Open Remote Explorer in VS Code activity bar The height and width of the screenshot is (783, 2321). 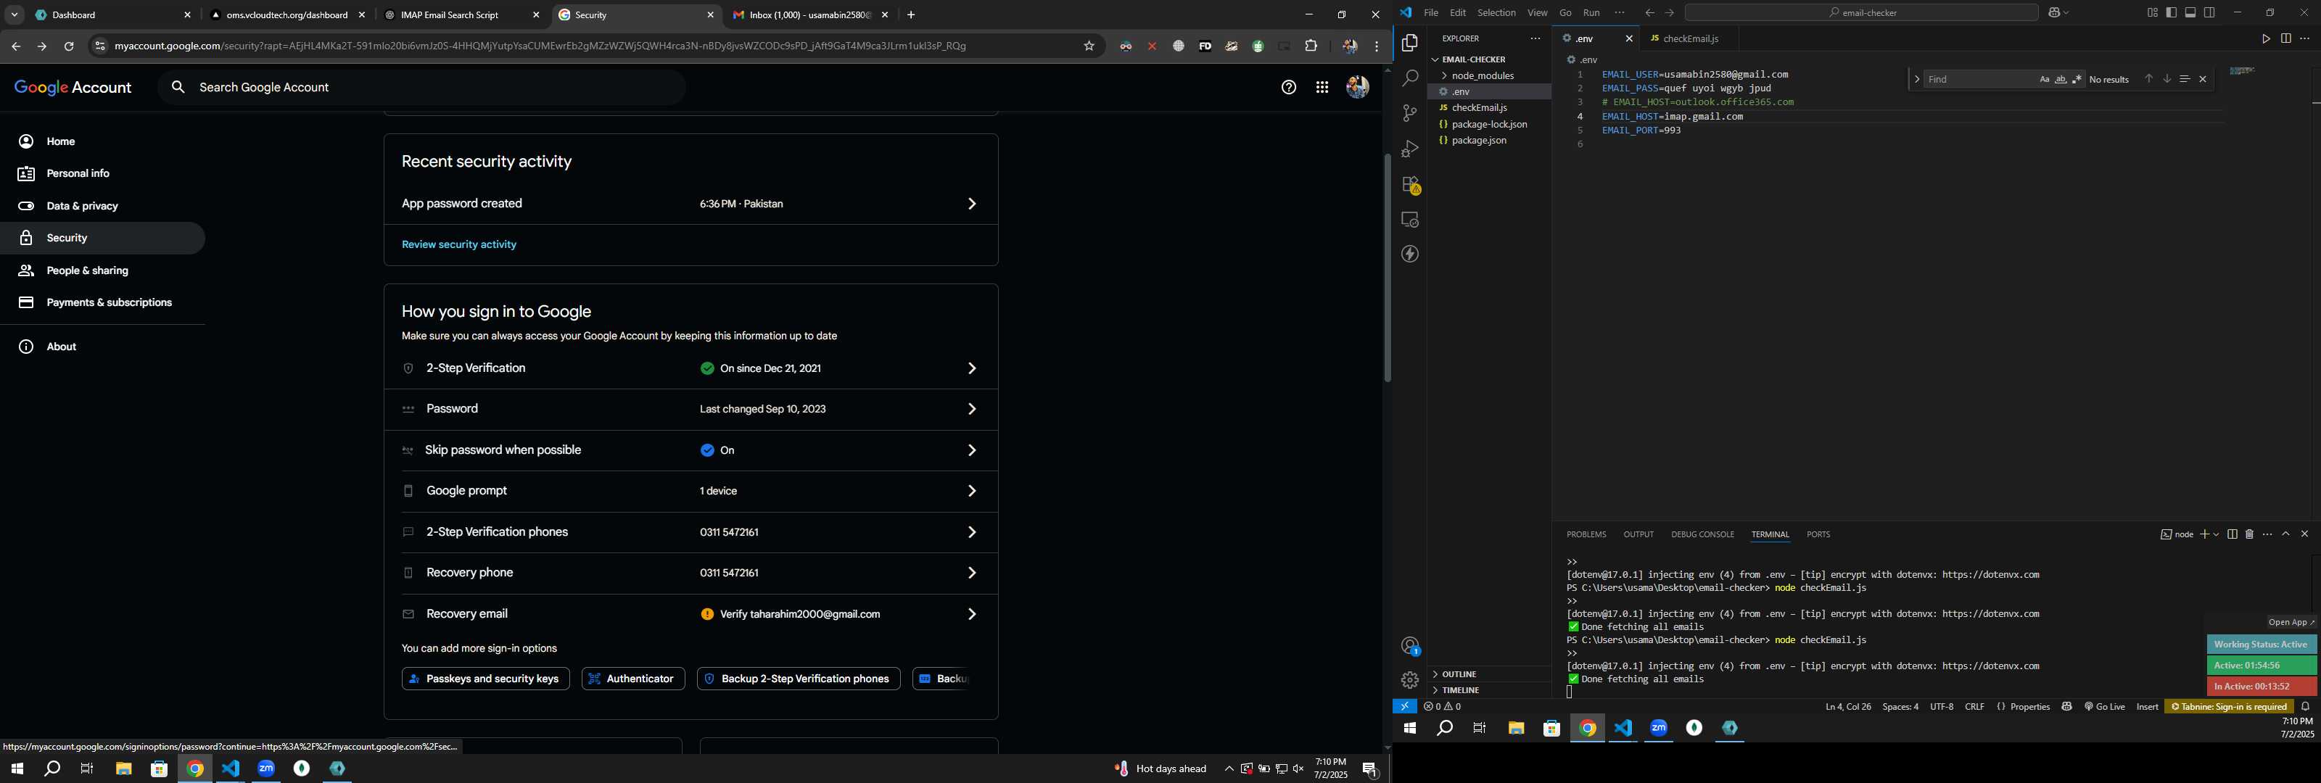pyautogui.click(x=1410, y=220)
